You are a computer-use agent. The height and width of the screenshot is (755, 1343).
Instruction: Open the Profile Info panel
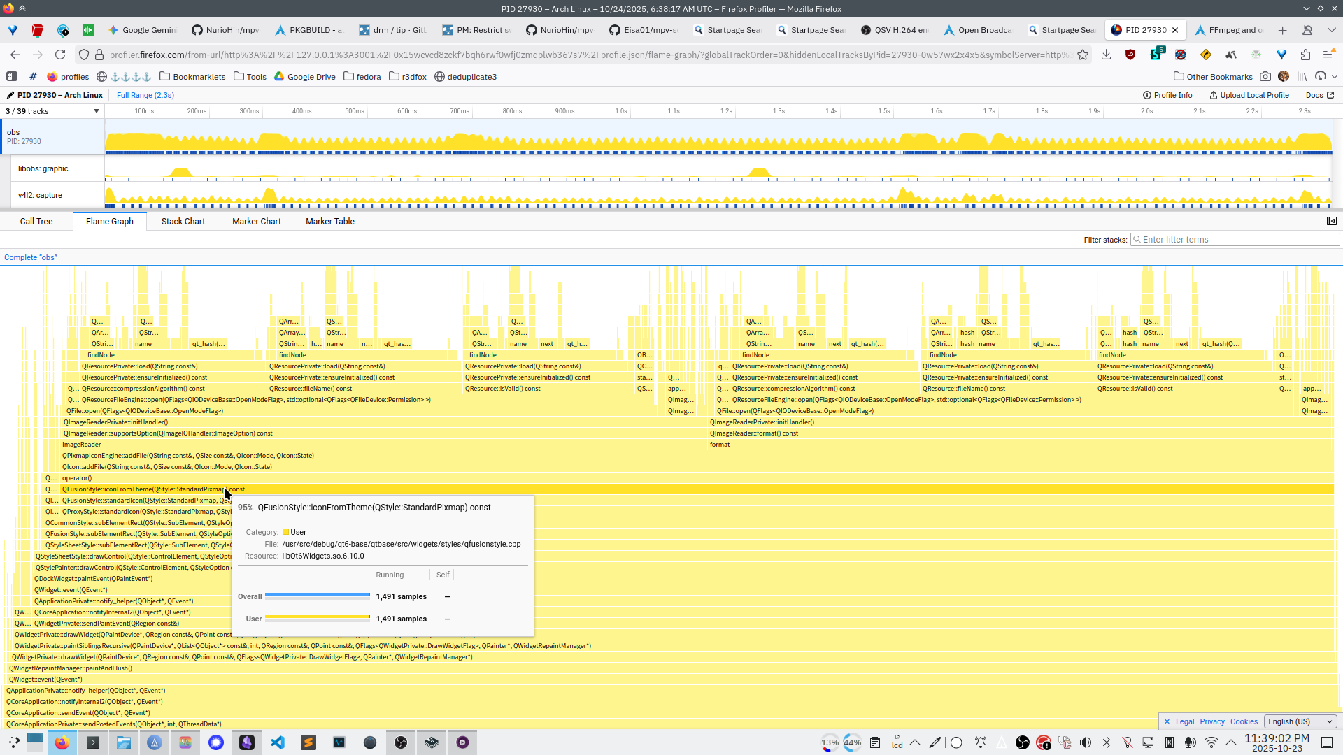[x=1167, y=95]
